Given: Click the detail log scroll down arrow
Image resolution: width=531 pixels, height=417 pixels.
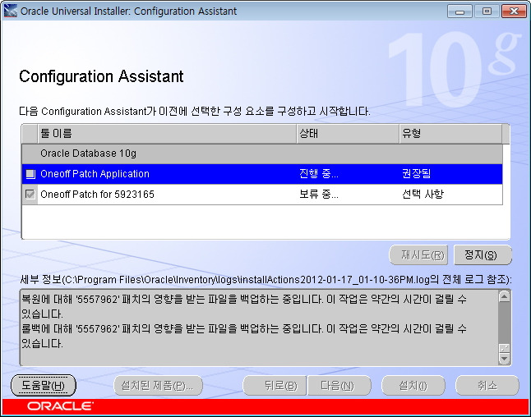Looking at the screenshot, I should (505, 359).
